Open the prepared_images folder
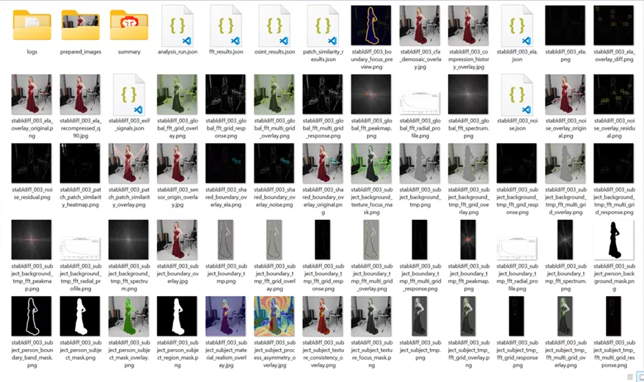644x382 pixels. click(x=81, y=26)
